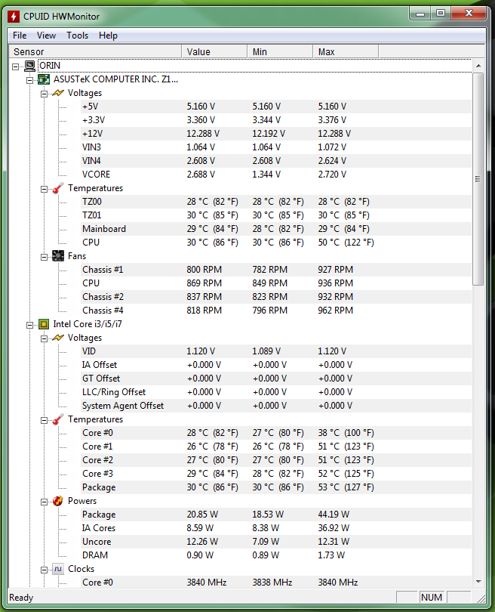Click the Ready status bar text
This screenshot has height=612, width=495.
click(21, 598)
